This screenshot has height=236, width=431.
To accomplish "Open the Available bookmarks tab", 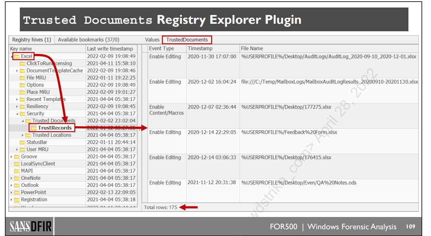I will [88, 40].
